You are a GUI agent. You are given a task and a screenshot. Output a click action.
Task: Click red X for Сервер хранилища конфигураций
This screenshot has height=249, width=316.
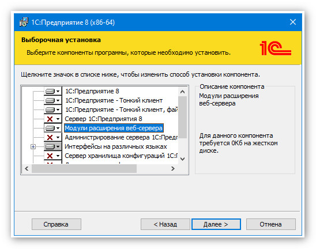(x=50, y=156)
